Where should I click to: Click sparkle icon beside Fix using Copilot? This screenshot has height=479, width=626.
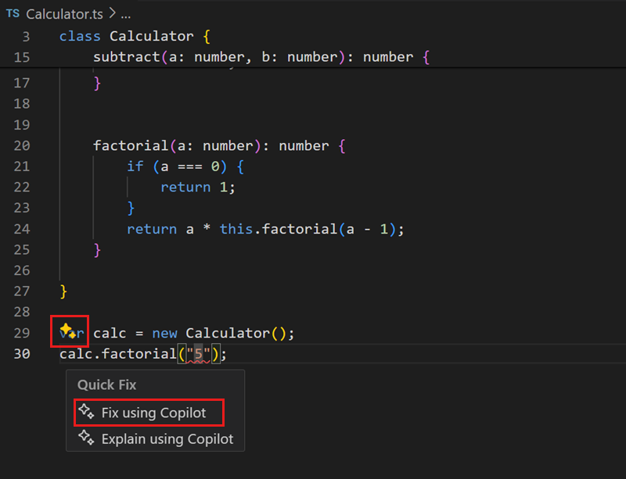tap(86, 412)
